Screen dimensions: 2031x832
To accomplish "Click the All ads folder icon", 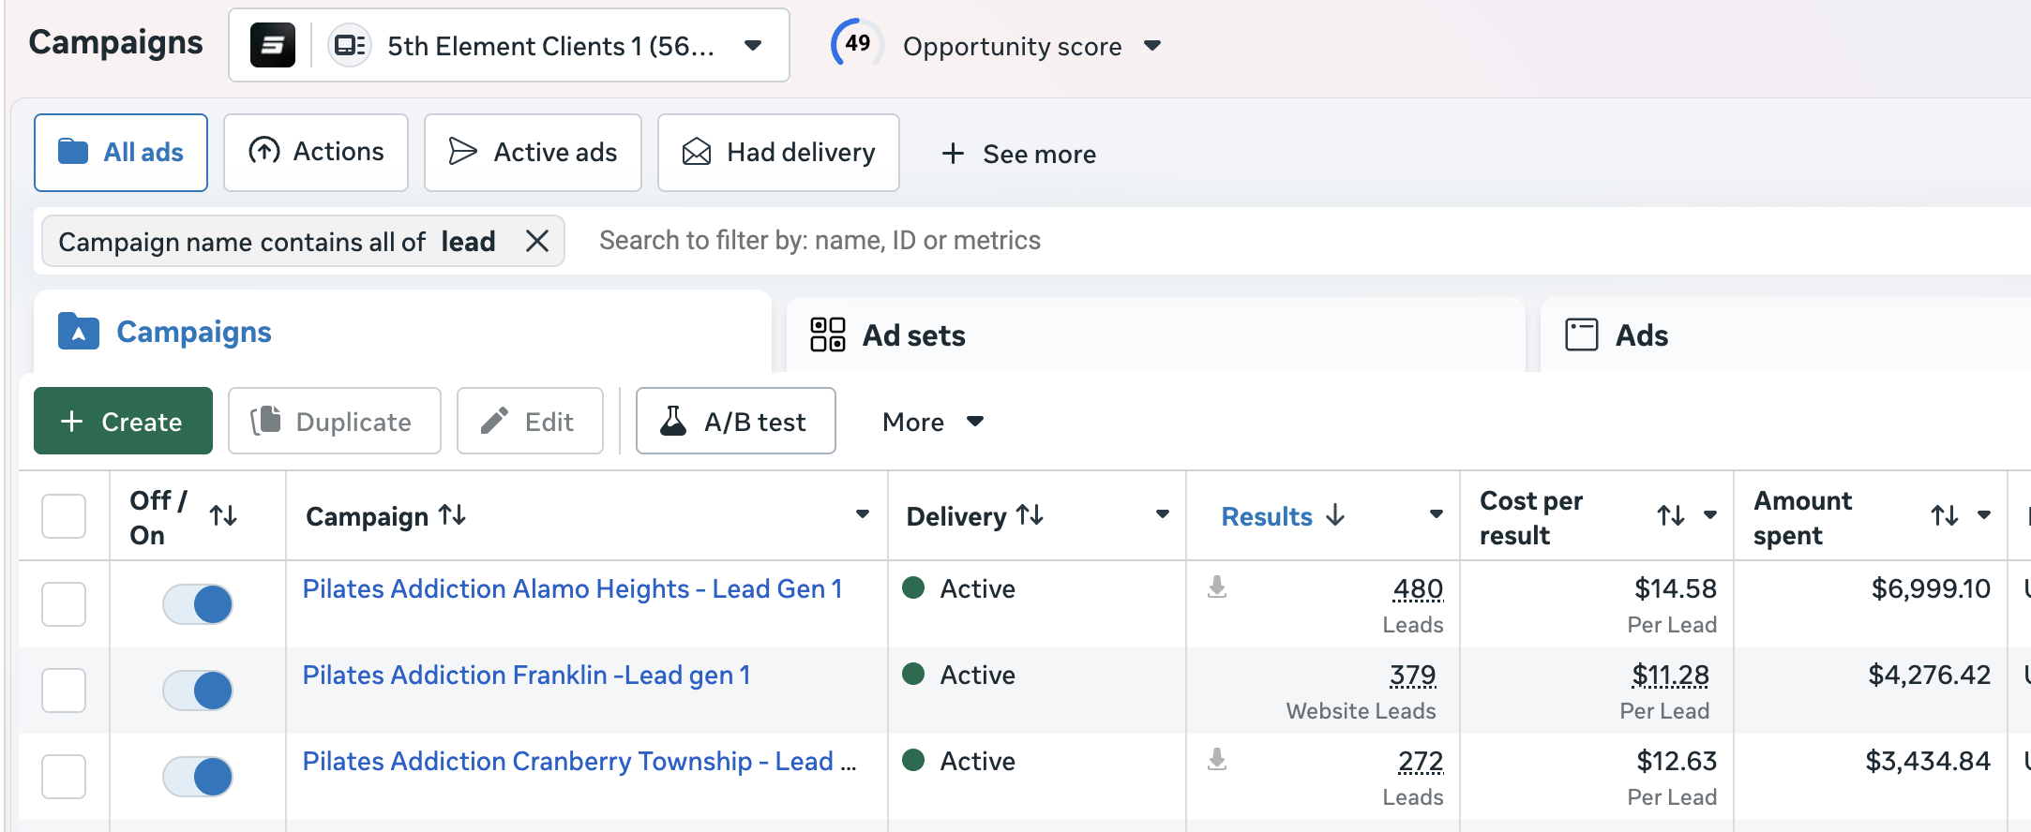I will [x=73, y=152].
